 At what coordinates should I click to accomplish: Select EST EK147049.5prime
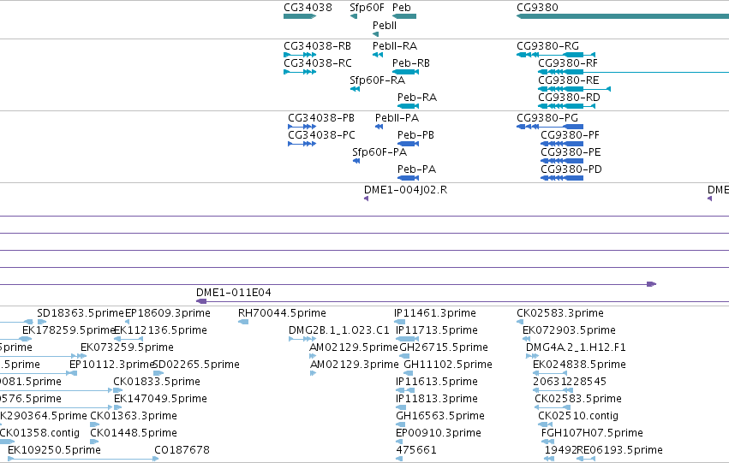[160, 400]
